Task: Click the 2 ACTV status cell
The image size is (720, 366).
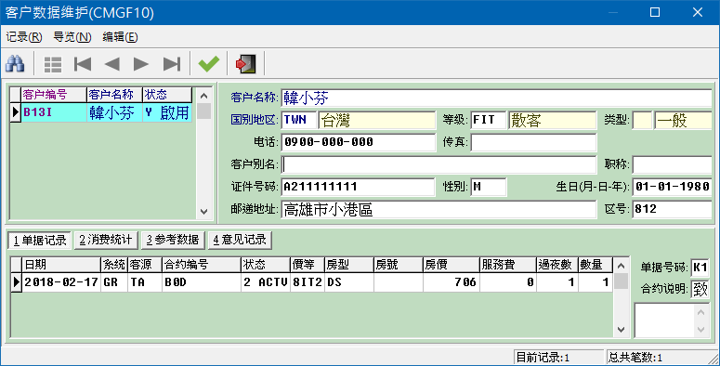Action: pos(266,282)
